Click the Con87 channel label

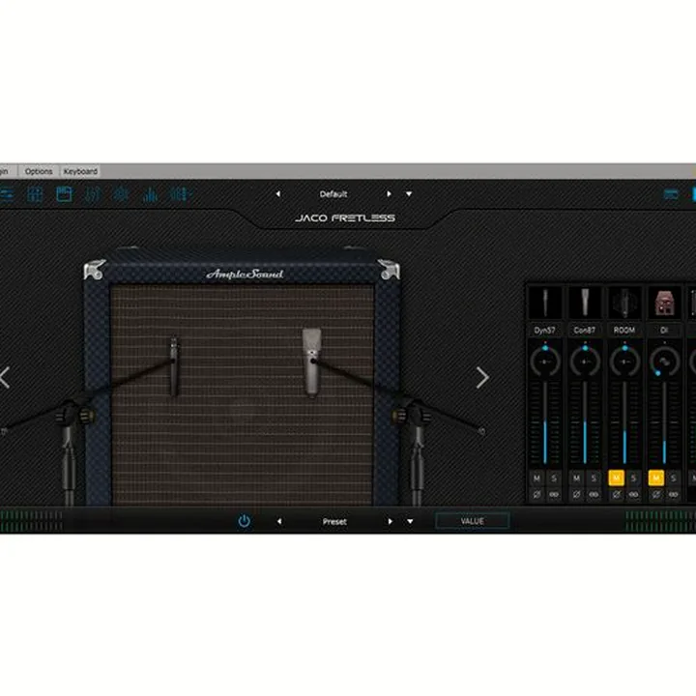(x=585, y=331)
